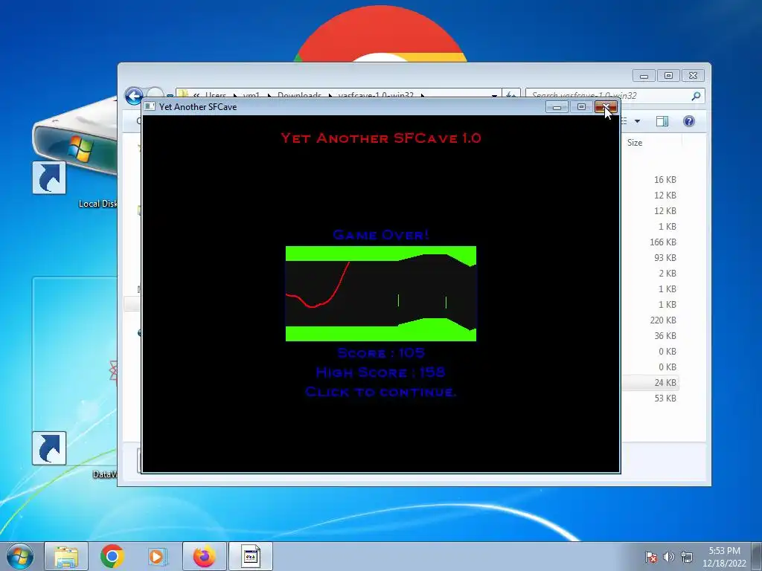Open Explorer help question mark icon
The image size is (762, 571).
688,121
